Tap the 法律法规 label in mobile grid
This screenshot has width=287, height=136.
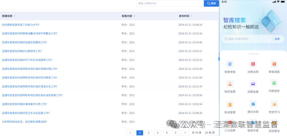(x=253, y=72)
